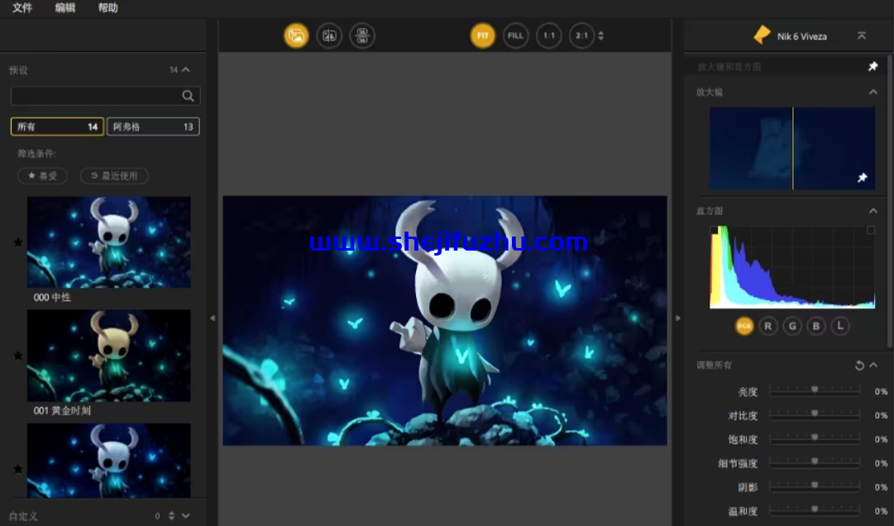Viewport: 894px width, 526px height.
Task: Show the L luminance histogram channel
Action: (x=840, y=326)
